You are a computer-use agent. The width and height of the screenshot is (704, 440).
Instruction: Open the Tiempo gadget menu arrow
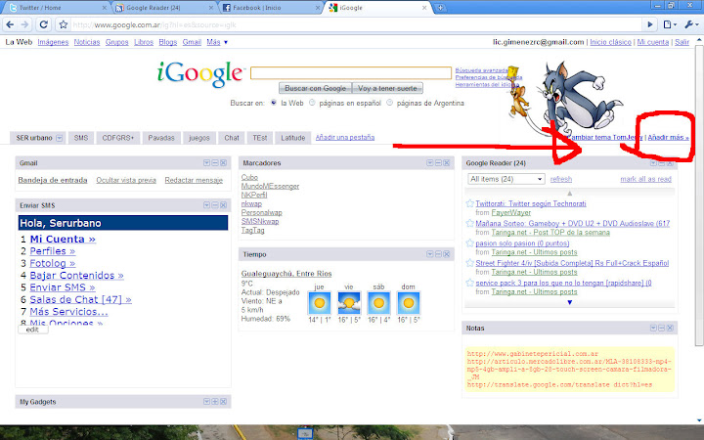point(429,254)
